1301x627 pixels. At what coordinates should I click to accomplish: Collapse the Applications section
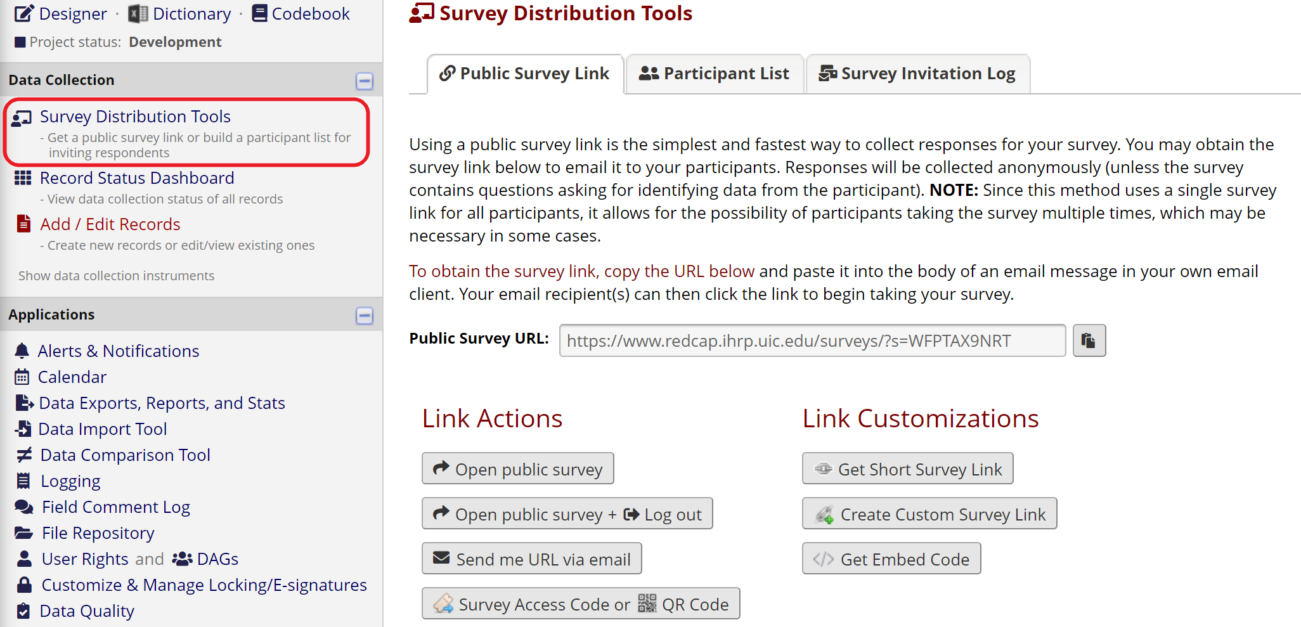(x=364, y=315)
